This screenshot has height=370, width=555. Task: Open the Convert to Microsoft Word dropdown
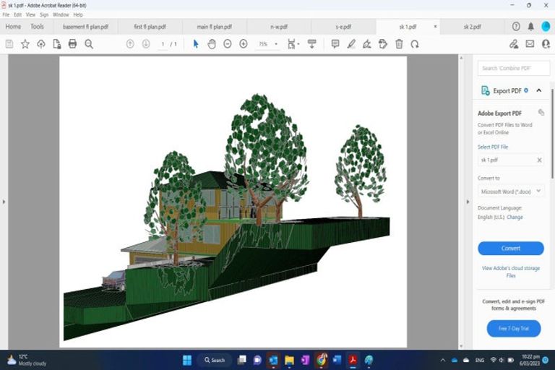coord(511,192)
